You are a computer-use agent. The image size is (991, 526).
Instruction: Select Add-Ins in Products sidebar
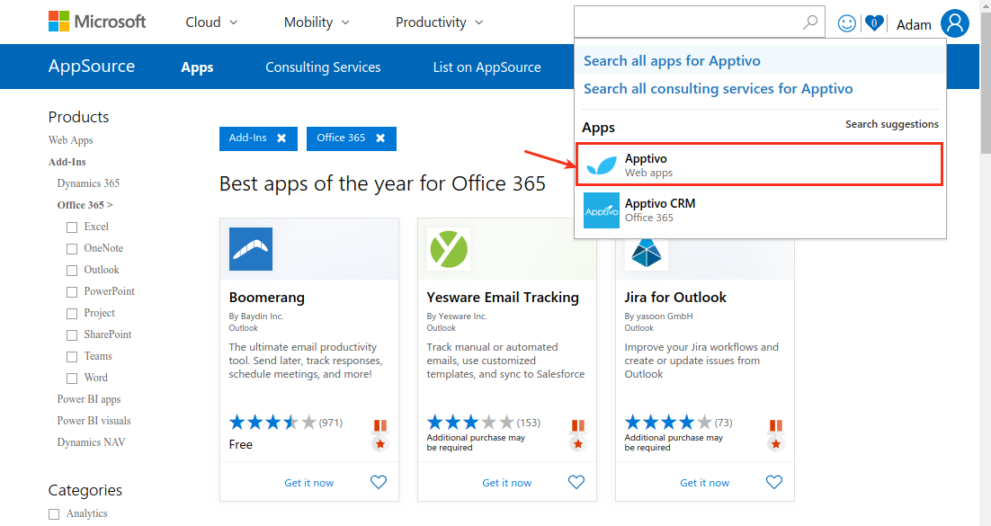click(x=67, y=162)
